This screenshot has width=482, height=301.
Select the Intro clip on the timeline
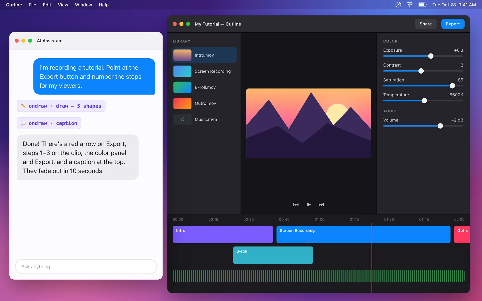(223, 234)
